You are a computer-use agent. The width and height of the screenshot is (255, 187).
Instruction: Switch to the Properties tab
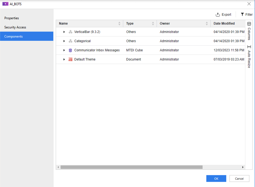click(x=12, y=18)
